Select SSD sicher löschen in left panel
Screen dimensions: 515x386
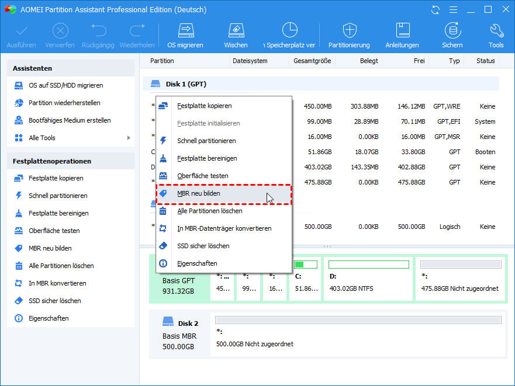(x=54, y=301)
